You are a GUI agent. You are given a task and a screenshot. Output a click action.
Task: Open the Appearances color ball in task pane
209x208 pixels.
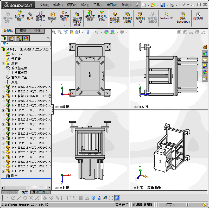(x=205, y=72)
